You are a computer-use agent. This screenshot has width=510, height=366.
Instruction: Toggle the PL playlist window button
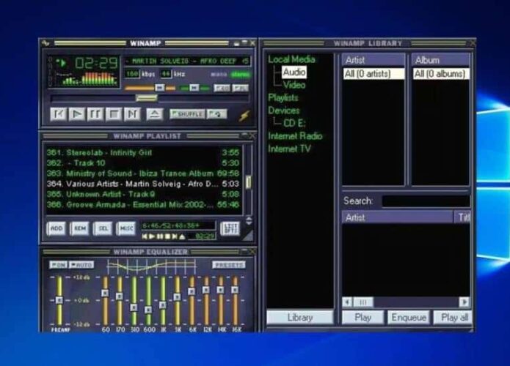[x=241, y=88]
